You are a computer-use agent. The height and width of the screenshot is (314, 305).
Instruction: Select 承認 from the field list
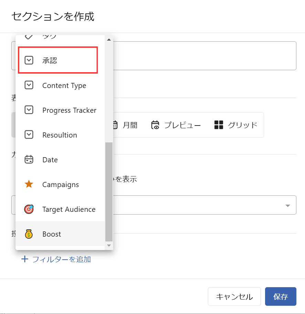click(x=50, y=61)
